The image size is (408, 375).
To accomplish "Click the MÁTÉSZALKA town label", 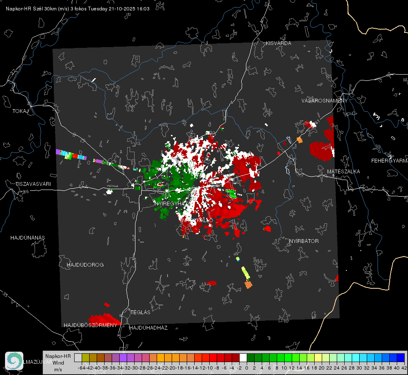I will point(343,171).
